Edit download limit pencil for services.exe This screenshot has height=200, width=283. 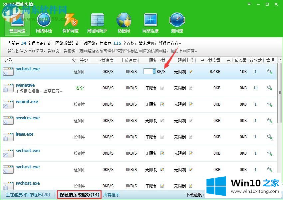coord(162,121)
